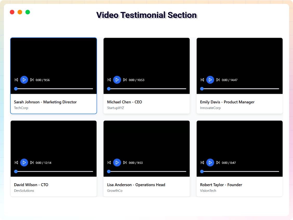Click the green window zoom button

coord(28,12)
